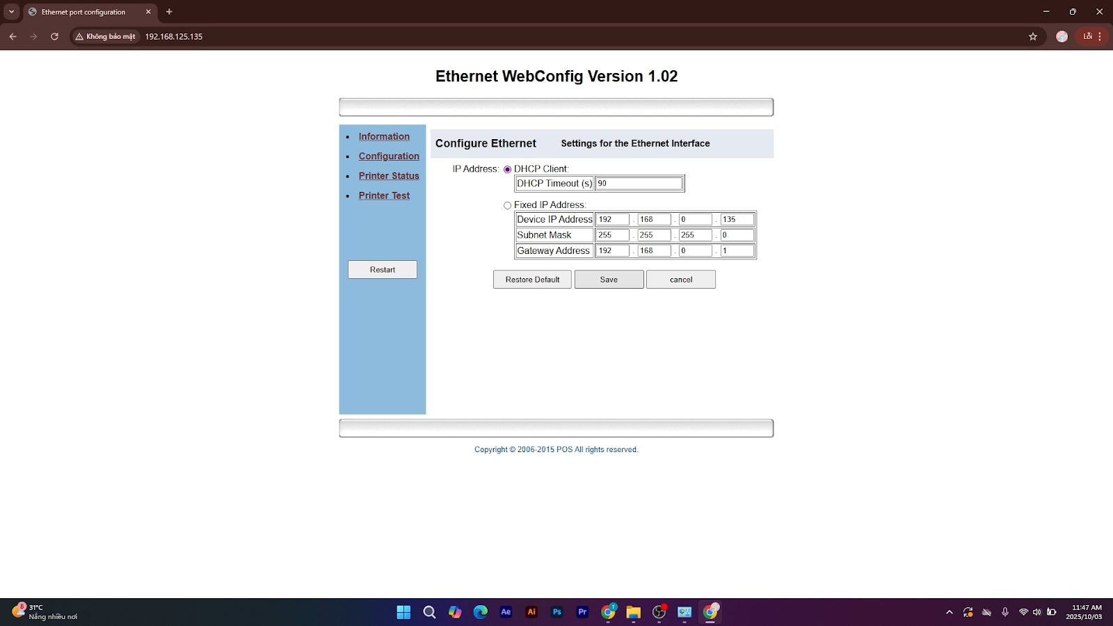Open the Printer Status link

click(389, 176)
